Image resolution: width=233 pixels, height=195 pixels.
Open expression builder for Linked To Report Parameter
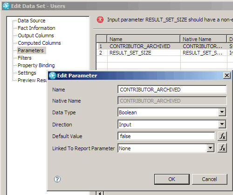click(x=222, y=148)
